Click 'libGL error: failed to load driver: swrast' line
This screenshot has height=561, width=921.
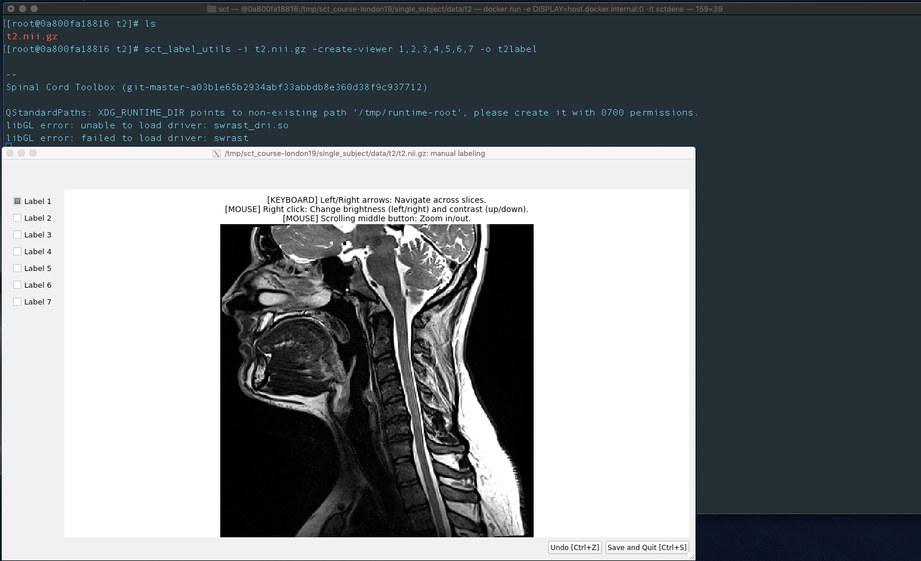tap(127, 138)
